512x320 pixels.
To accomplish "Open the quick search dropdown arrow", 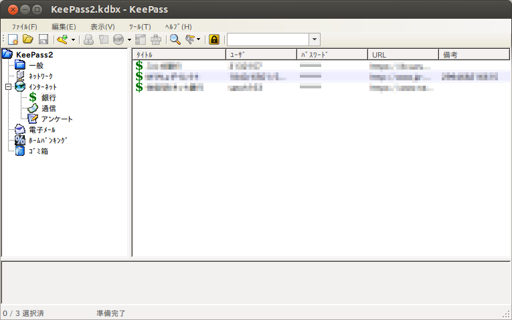I will tap(315, 39).
